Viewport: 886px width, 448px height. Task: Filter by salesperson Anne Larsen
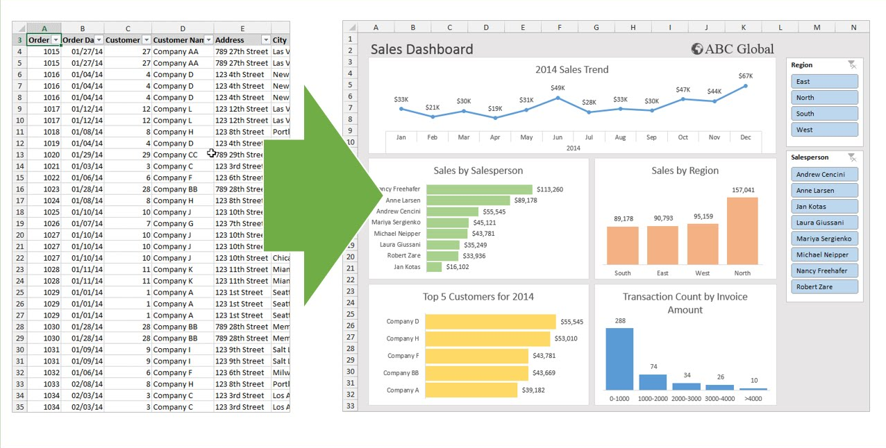click(824, 190)
